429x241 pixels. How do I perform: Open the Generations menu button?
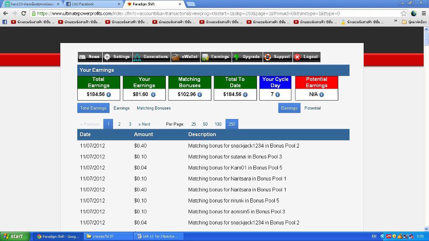click(151, 57)
